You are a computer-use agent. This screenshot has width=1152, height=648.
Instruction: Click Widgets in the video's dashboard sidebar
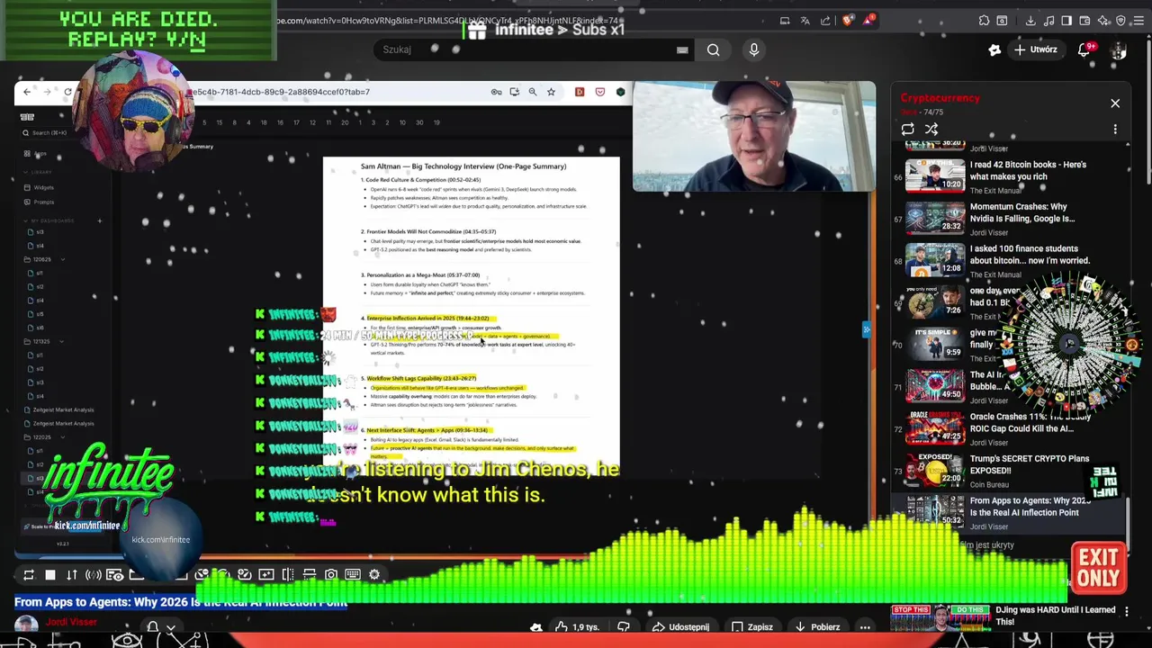click(x=43, y=187)
